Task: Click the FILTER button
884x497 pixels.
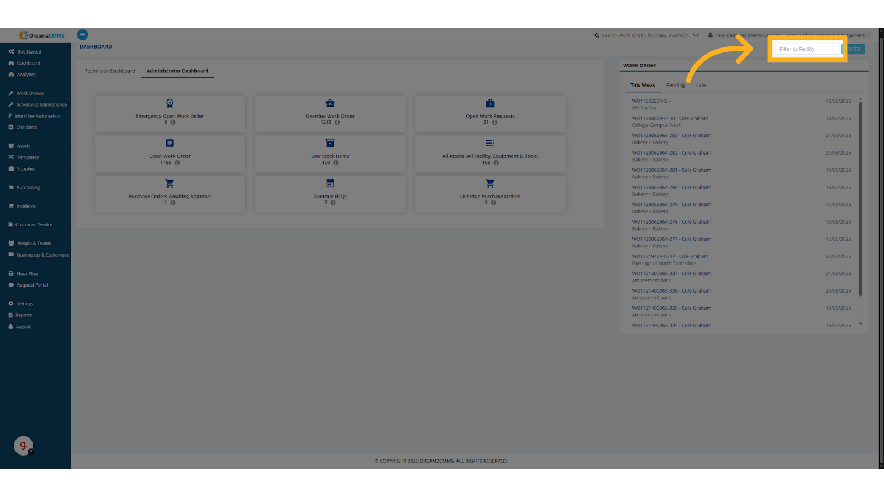Action: pos(853,49)
